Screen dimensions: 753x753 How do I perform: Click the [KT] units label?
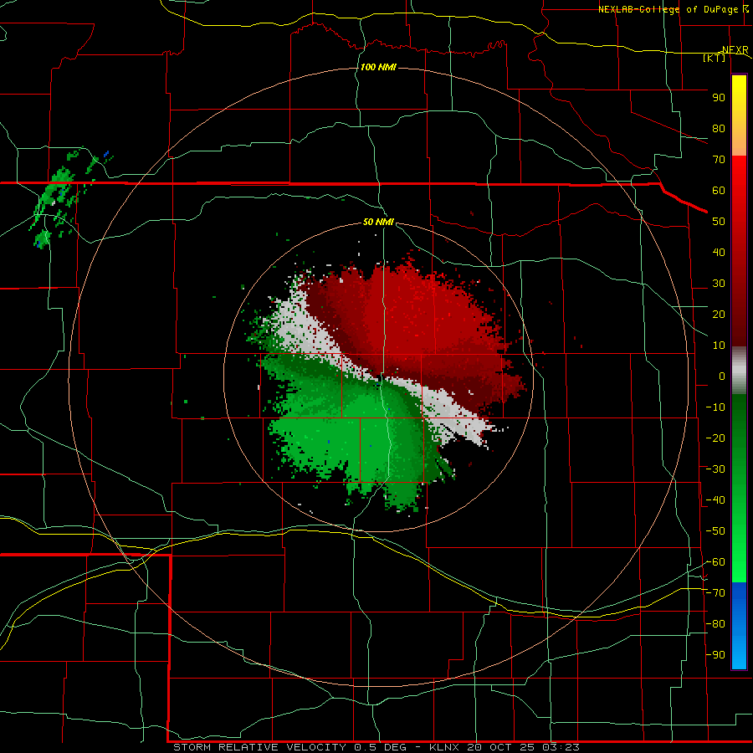point(715,58)
